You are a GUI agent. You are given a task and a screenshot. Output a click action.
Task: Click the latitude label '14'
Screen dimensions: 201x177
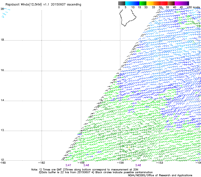[x=2, y=100]
